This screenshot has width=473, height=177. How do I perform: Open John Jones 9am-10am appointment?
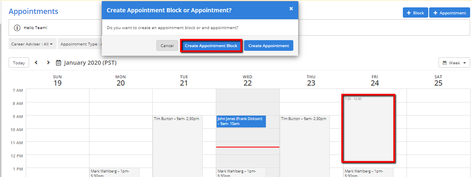(x=241, y=121)
